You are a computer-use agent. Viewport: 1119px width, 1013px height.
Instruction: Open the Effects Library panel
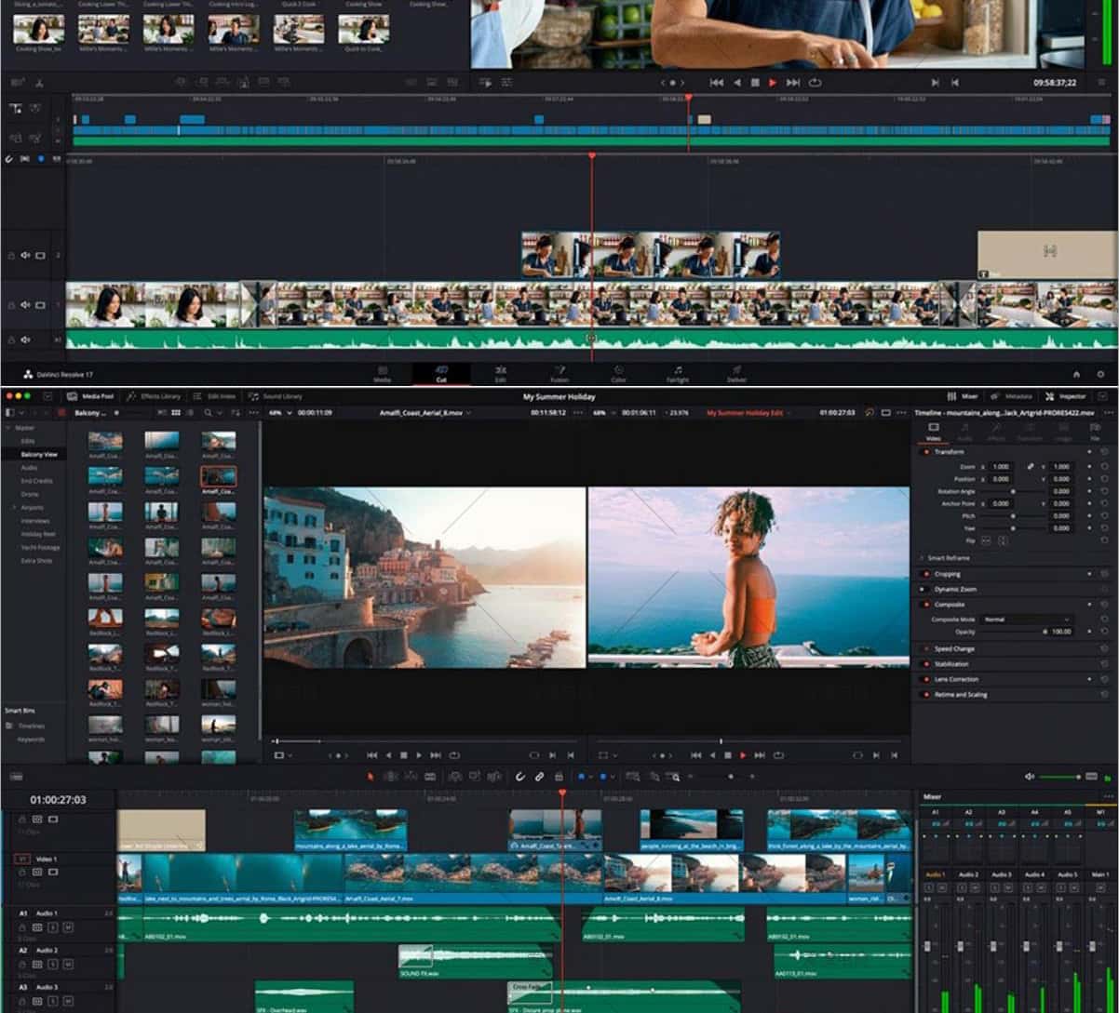tap(154, 396)
